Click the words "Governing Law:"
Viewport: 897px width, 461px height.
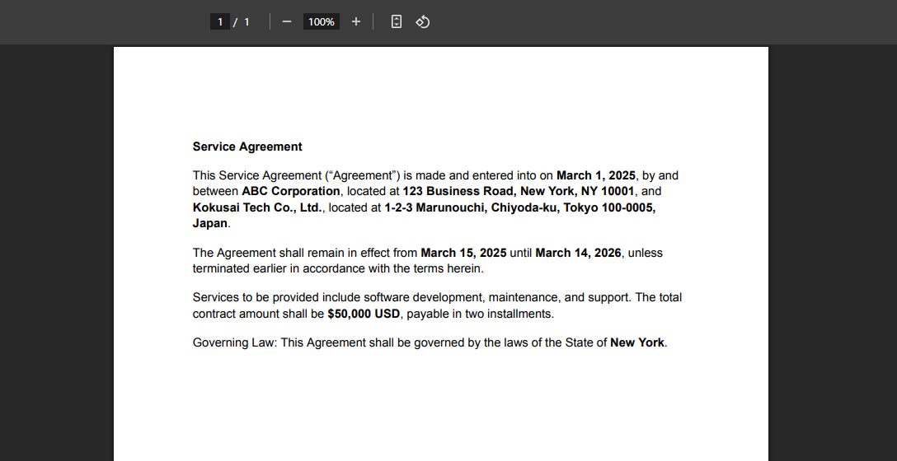tap(234, 342)
